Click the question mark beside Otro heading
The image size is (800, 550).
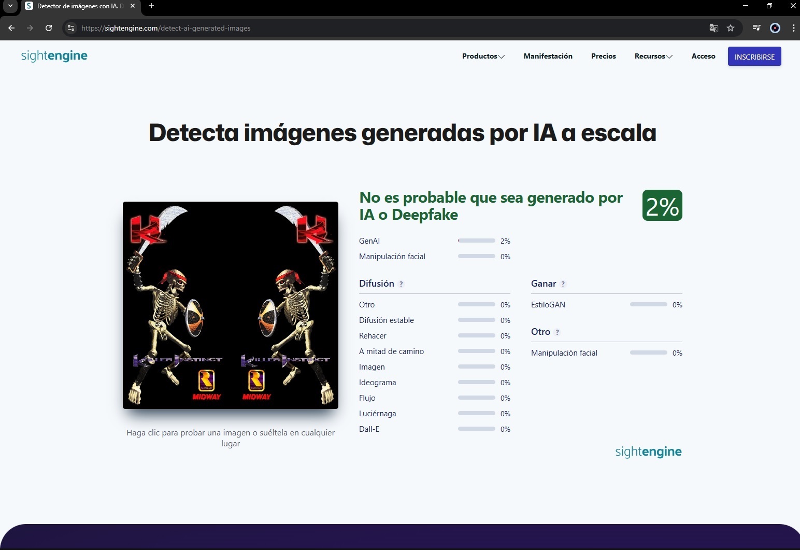click(x=558, y=332)
